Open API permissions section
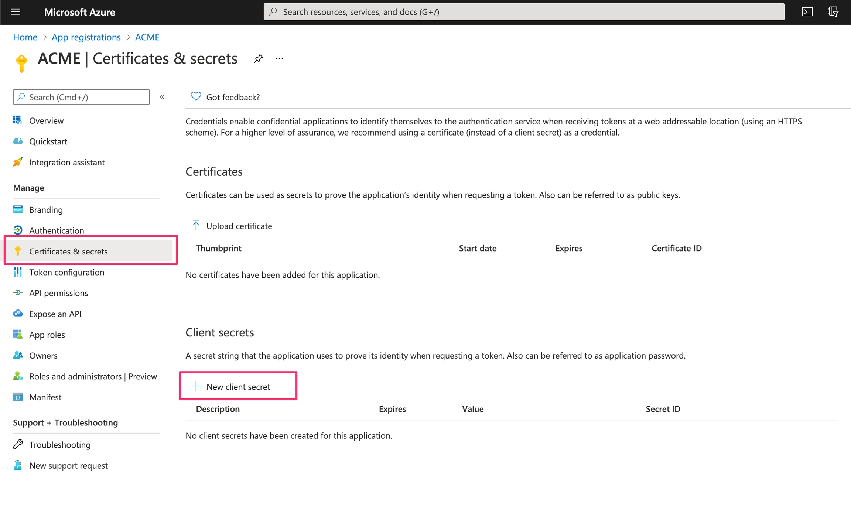Screen dimensions: 851x520 click(x=58, y=293)
